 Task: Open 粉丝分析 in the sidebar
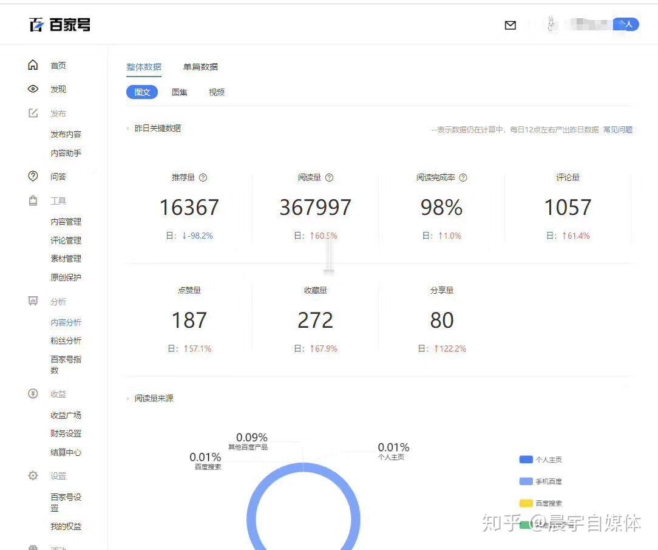click(66, 341)
